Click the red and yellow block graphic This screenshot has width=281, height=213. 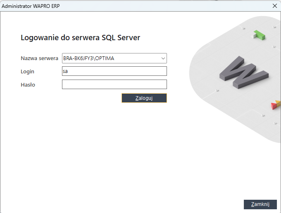coord(276,104)
